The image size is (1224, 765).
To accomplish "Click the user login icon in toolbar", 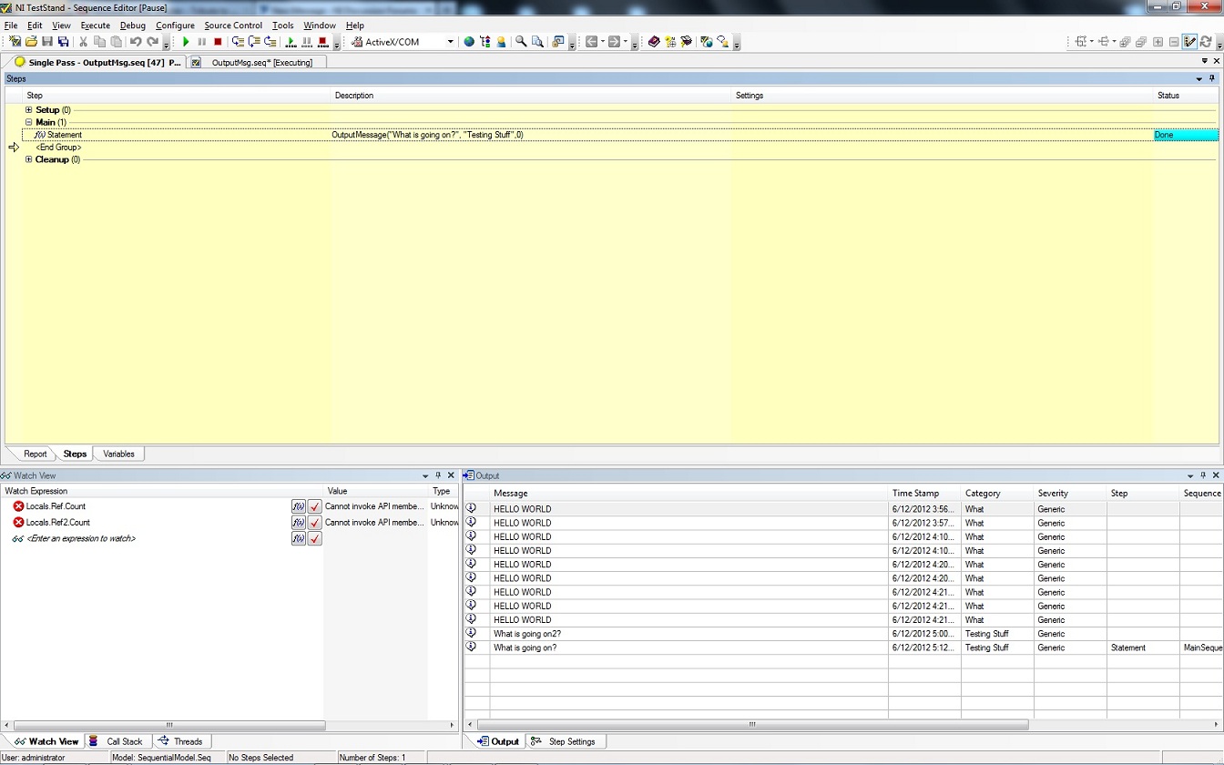I will click(501, 42).
